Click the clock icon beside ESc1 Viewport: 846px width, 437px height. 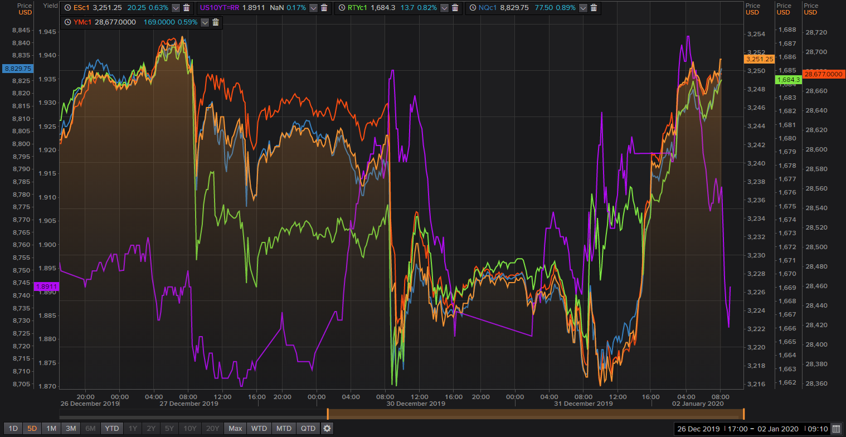click(67, 8)
